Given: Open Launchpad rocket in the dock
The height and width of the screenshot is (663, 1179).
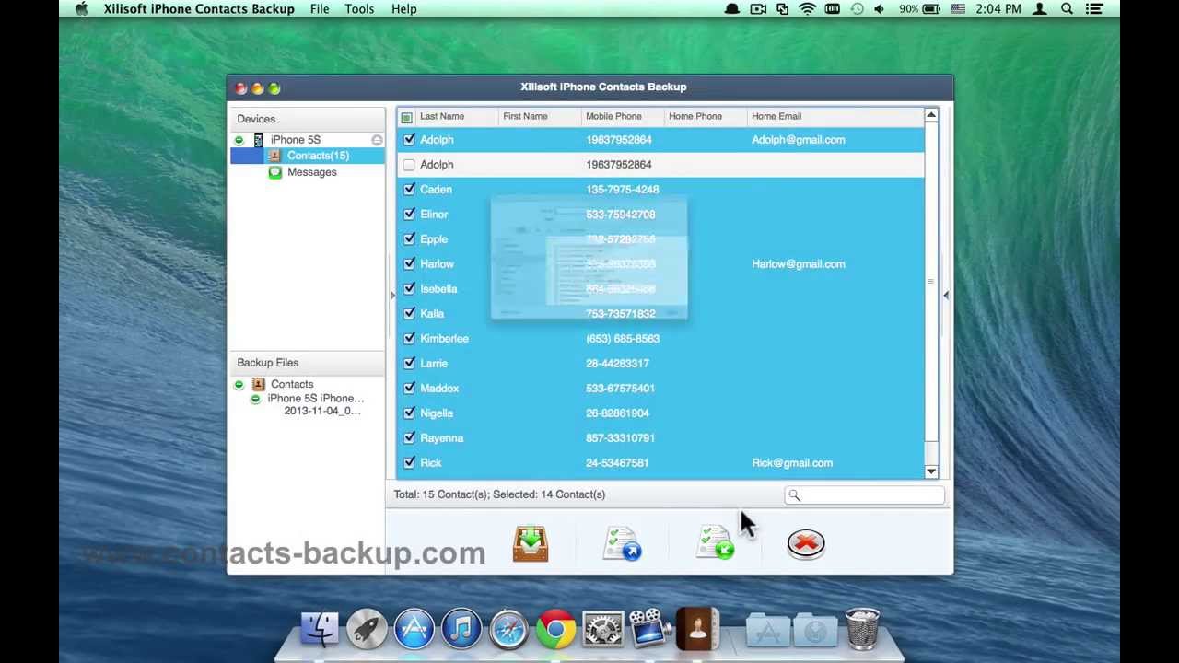Looking at the screenshot, I should pos(367,630).
